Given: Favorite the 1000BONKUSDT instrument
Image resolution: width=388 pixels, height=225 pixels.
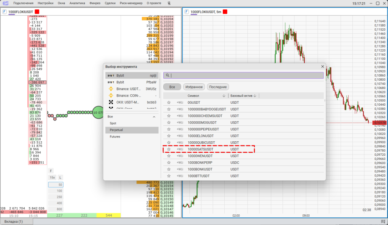Looking at the screenshot, I should [169, 169].
